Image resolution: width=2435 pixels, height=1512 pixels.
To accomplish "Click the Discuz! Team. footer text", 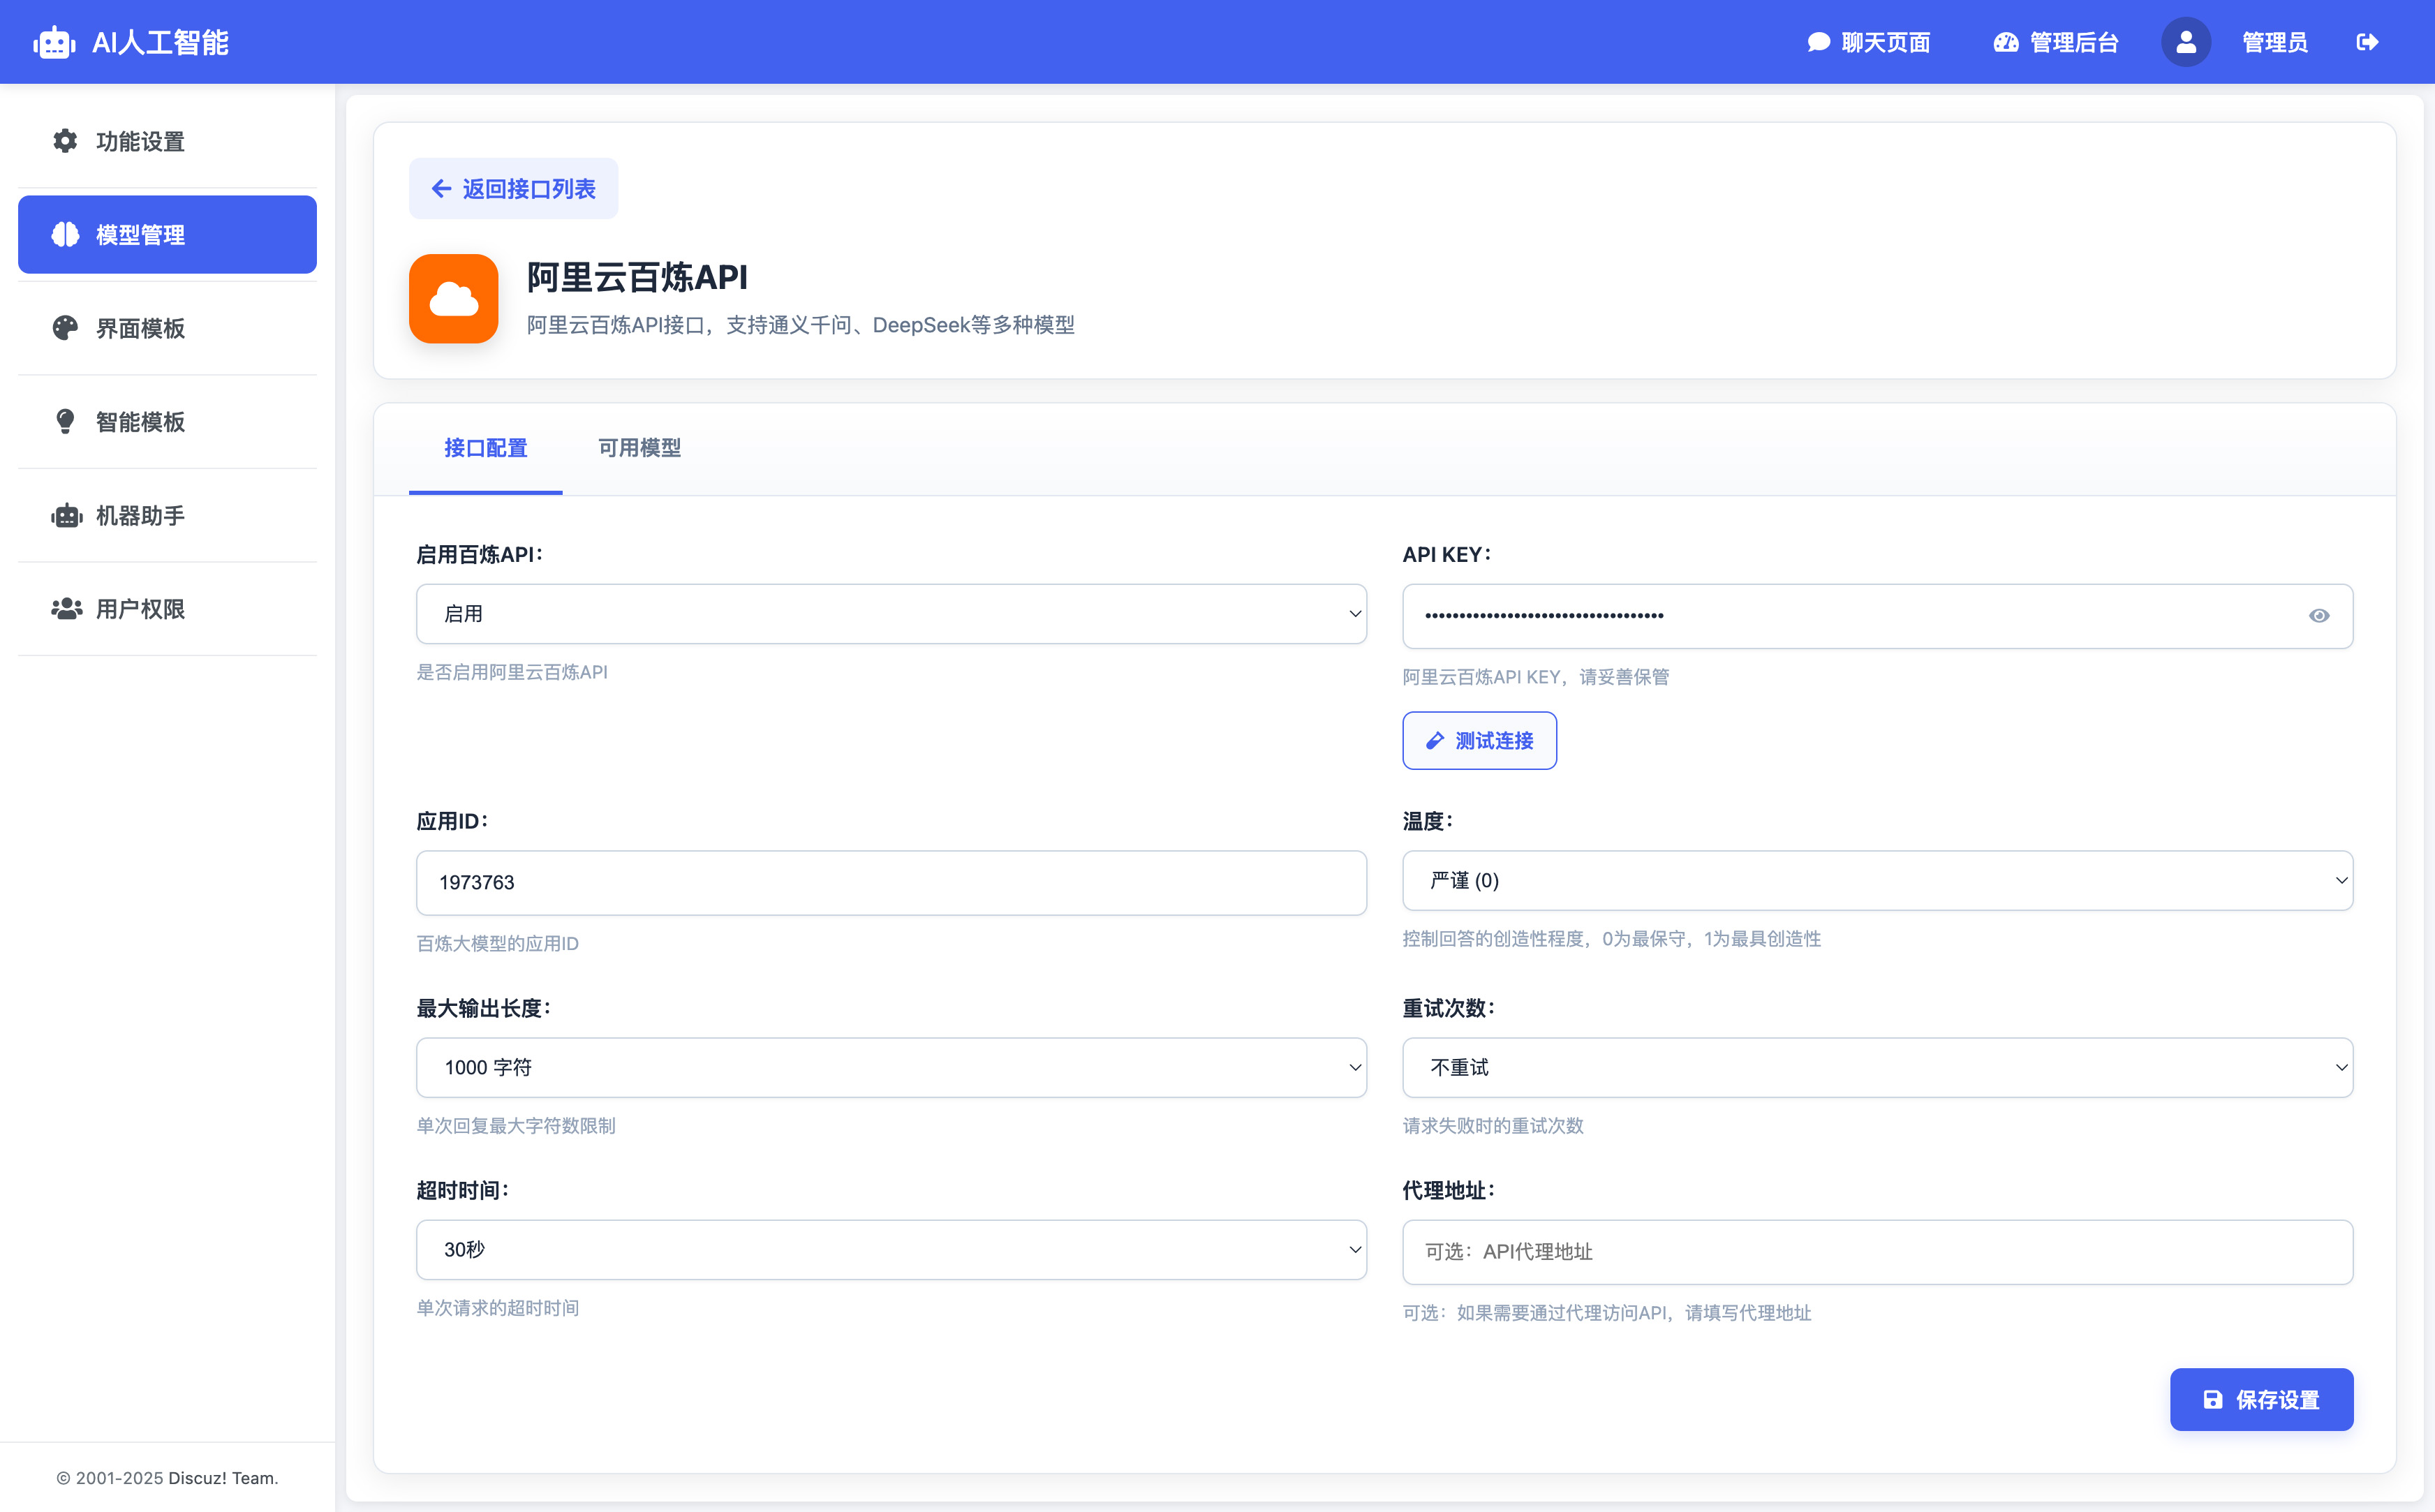I will pyautogui.click(x=223, y=1477).
